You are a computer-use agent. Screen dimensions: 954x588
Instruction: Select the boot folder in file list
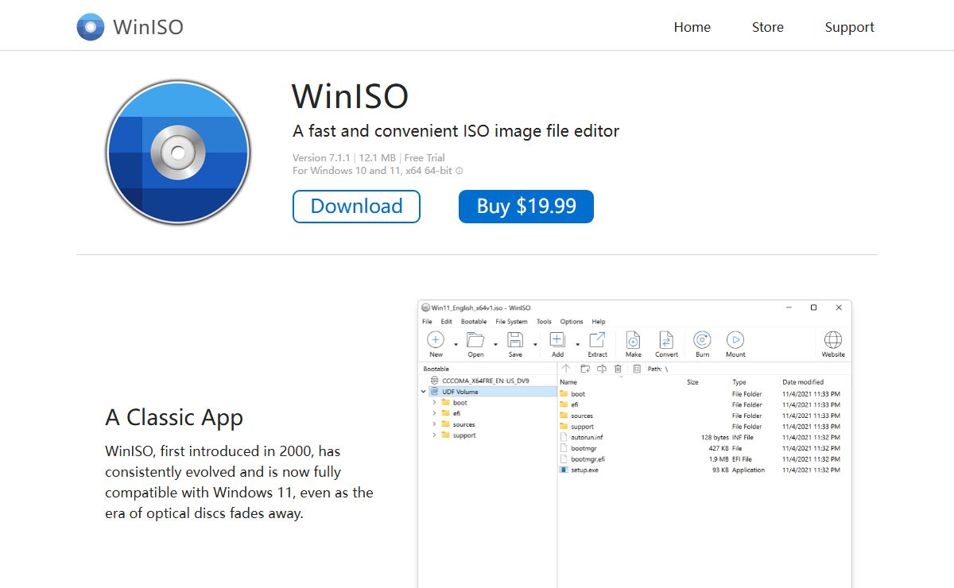tap(578, 394)
